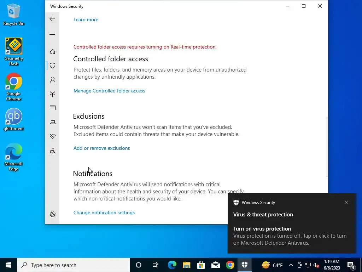This screenshot has width=362, height=272.
Task: Click Add or remove exclusions
Action: tap(101, 148)
